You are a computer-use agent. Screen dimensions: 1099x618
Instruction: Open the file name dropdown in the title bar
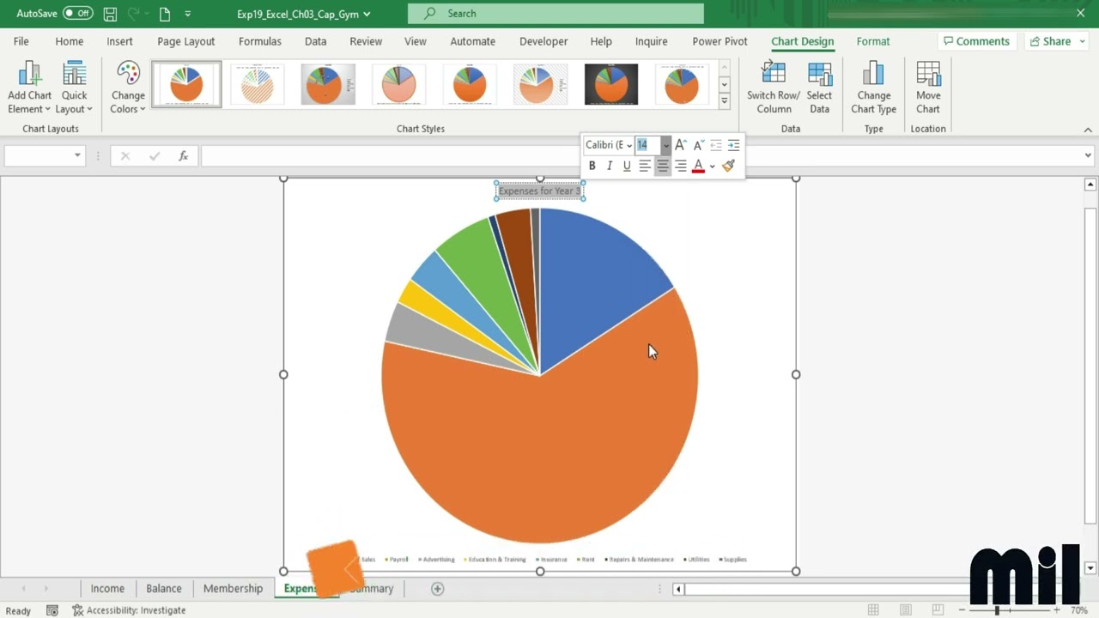(367, 14)
